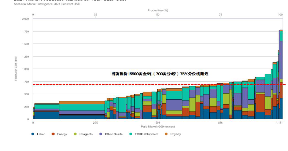Toggle the Energy series legend label
This screenshot has height=151, width=288.
(x=62, y=134)
